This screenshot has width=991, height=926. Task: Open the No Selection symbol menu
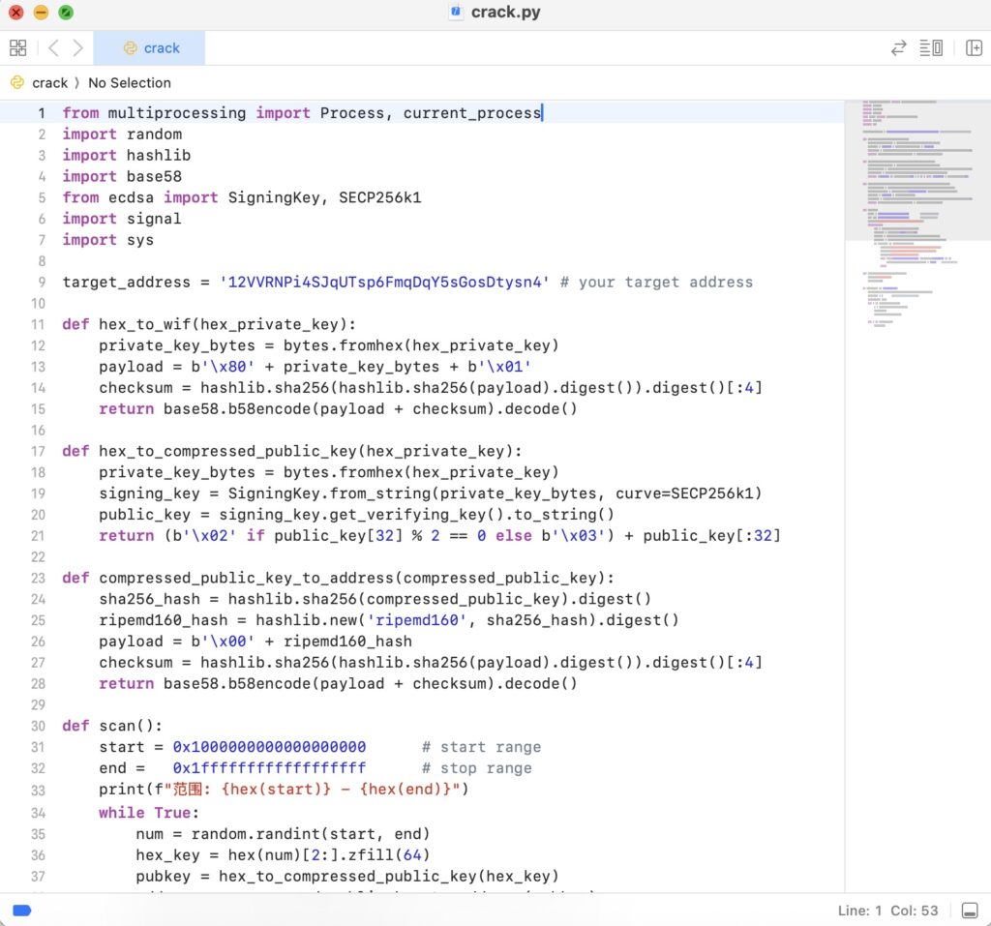coord(130,83)
